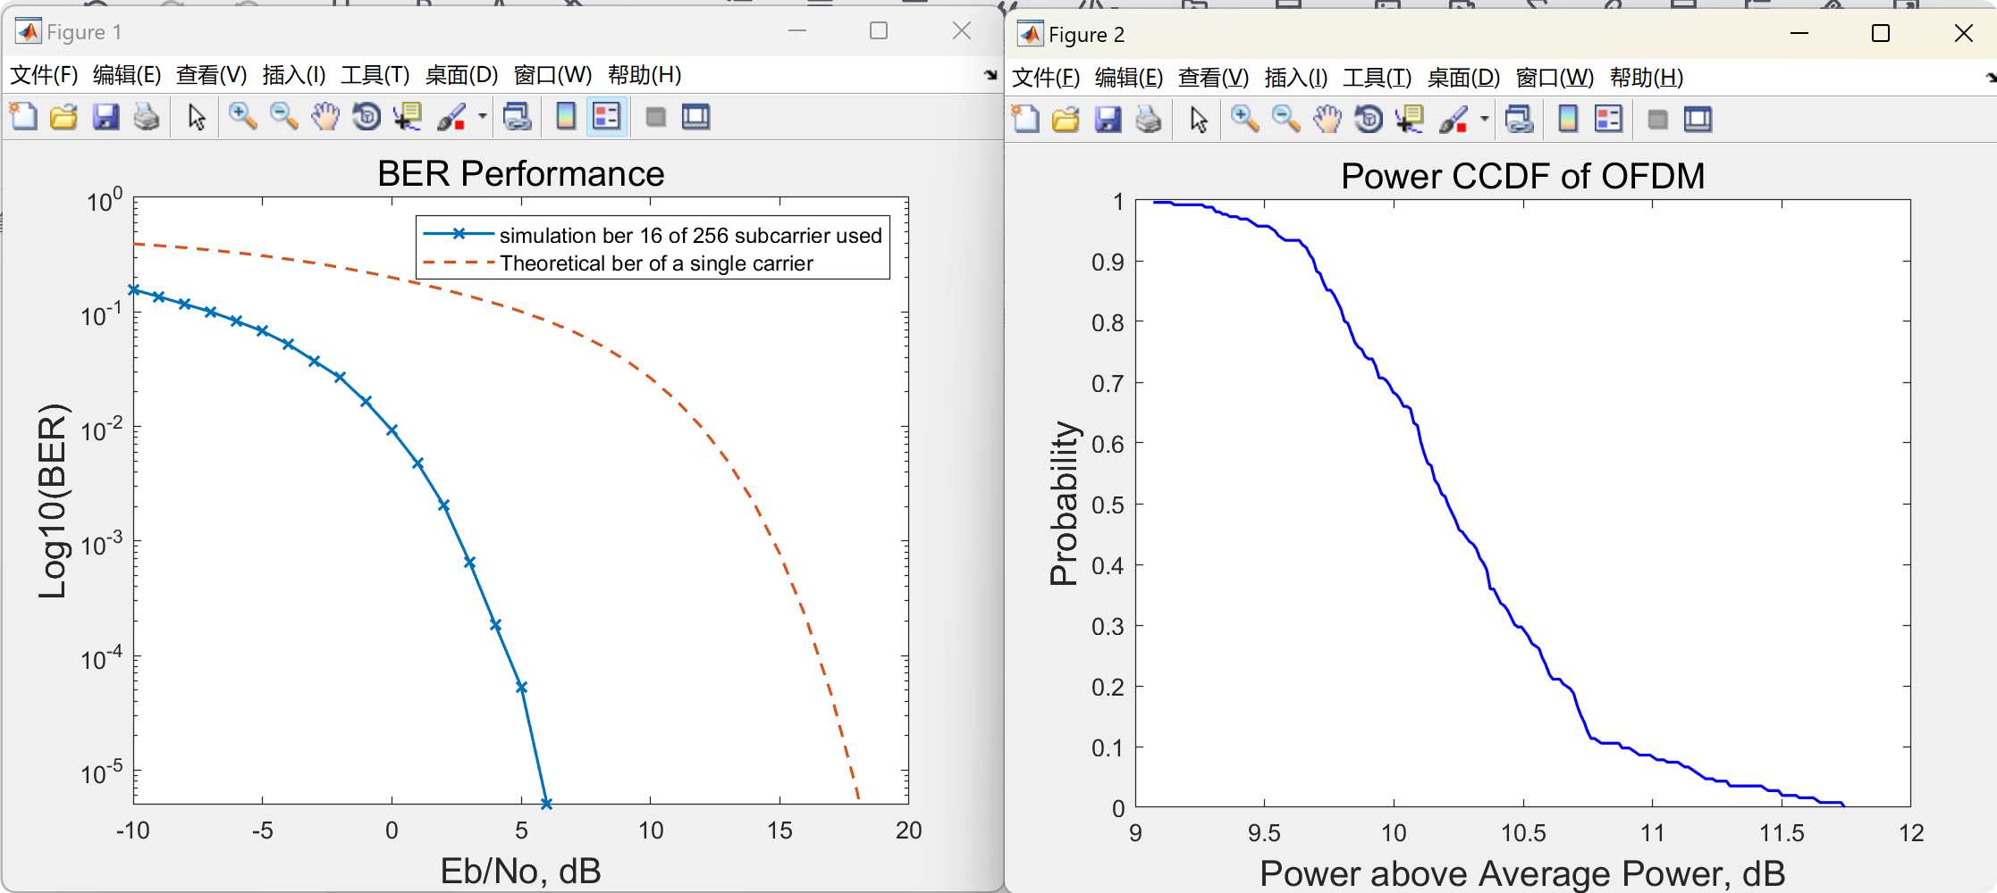
Task: Select Pan hand tool in Figure 1
Action: (325, 117)
